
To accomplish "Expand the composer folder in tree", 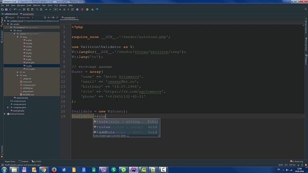I will click(11, 27).
